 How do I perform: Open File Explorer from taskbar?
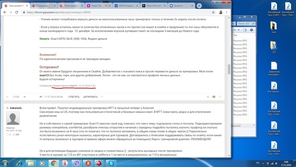tap(30, 163)
